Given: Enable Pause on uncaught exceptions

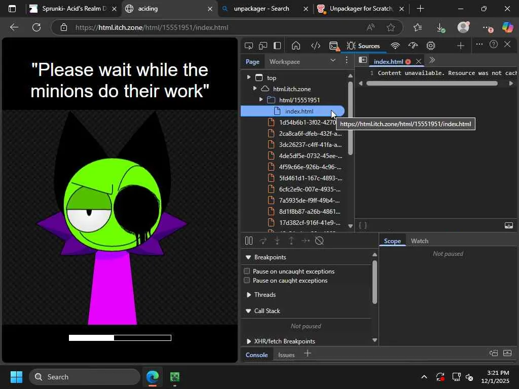Looking at the screenshot, I should click(247, 271).
